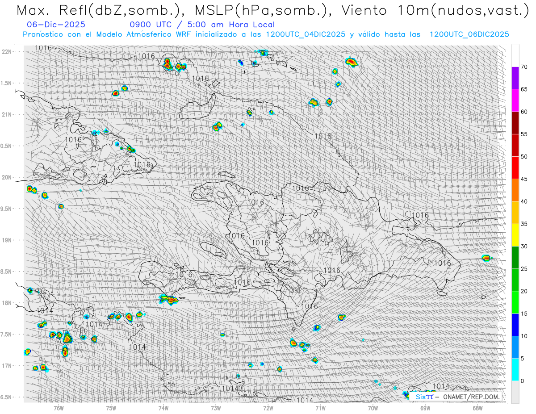Screen dimensions: 536x414
Task: Click the '19N' latitude label
Action: click(8, 240)
